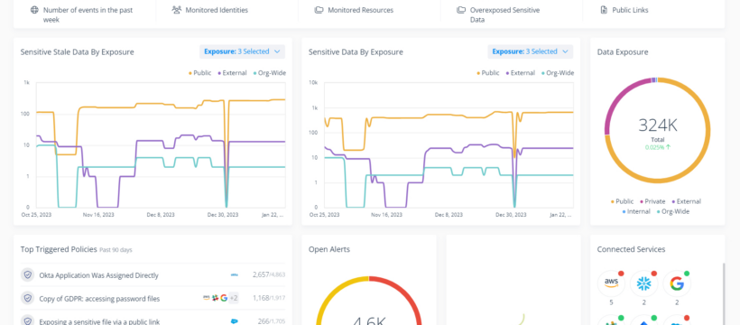Click shield icon beside Exposing a sensitive file policy
The width and height of the screenshot is (740, 325).
click(28, 321)
